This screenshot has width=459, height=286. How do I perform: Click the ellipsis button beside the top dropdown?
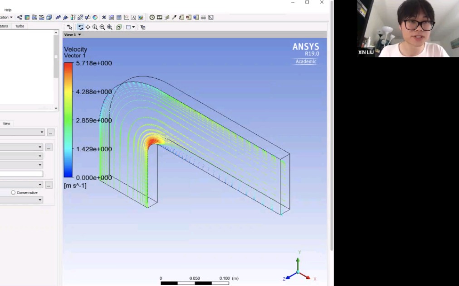pos(50,133)
